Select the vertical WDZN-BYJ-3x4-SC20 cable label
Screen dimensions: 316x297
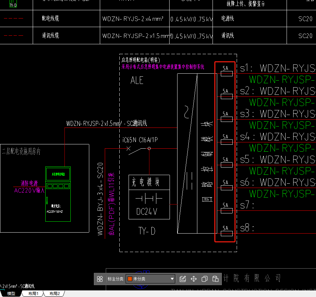coord(100,199)
